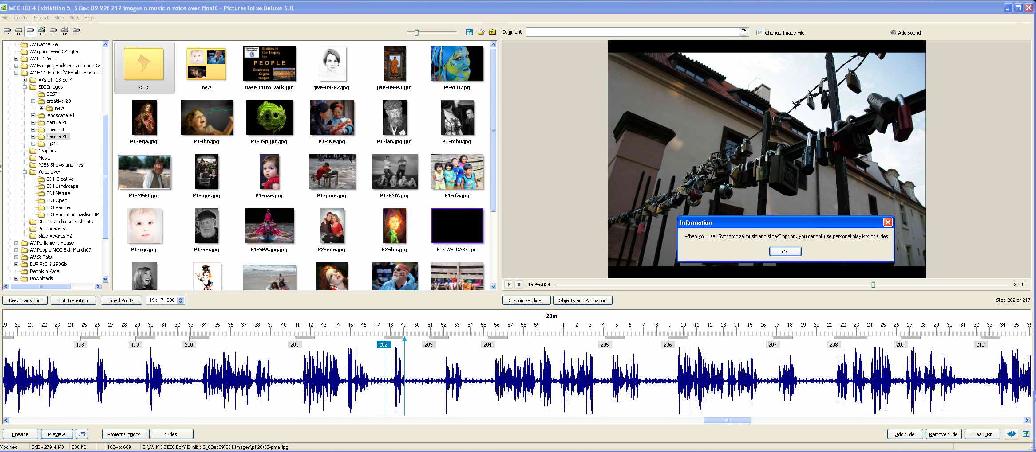Click the small icon next to Preview button

click(82, 434)
